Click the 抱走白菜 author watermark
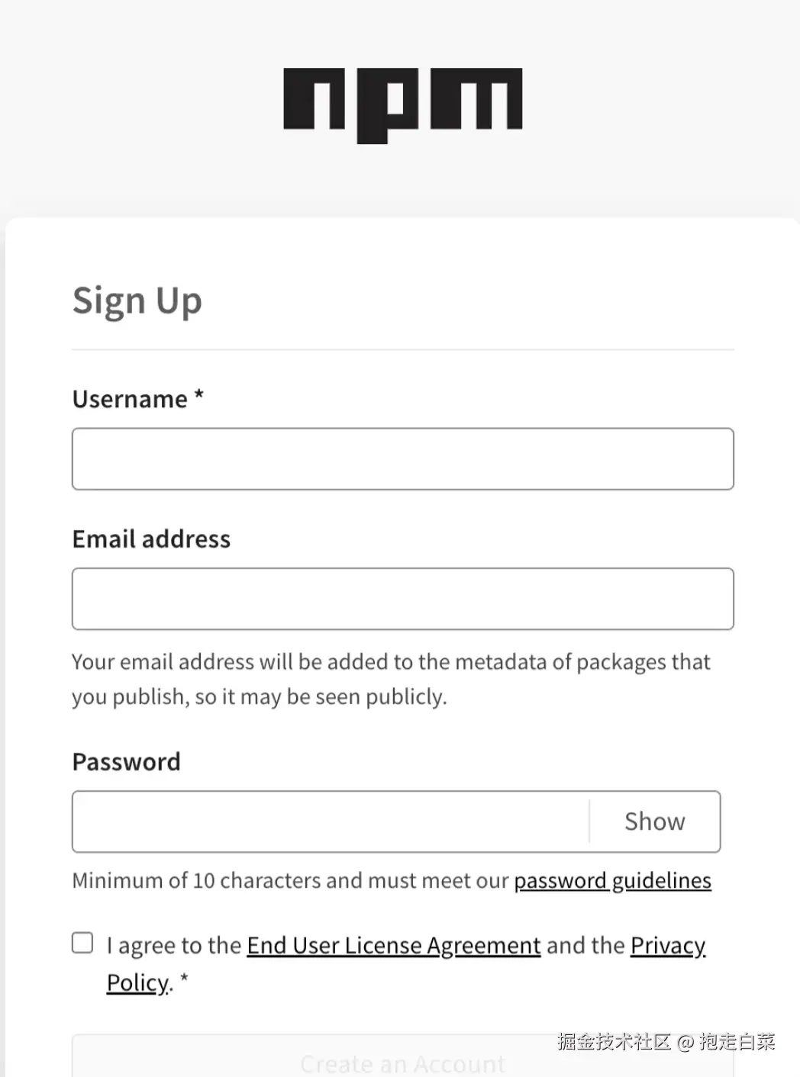This screenshot has height=1077, width=800. [x=737, y=1041]
